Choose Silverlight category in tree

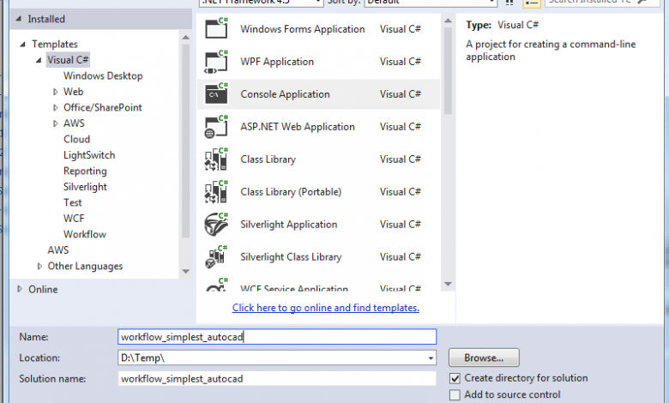click(85, 187)
